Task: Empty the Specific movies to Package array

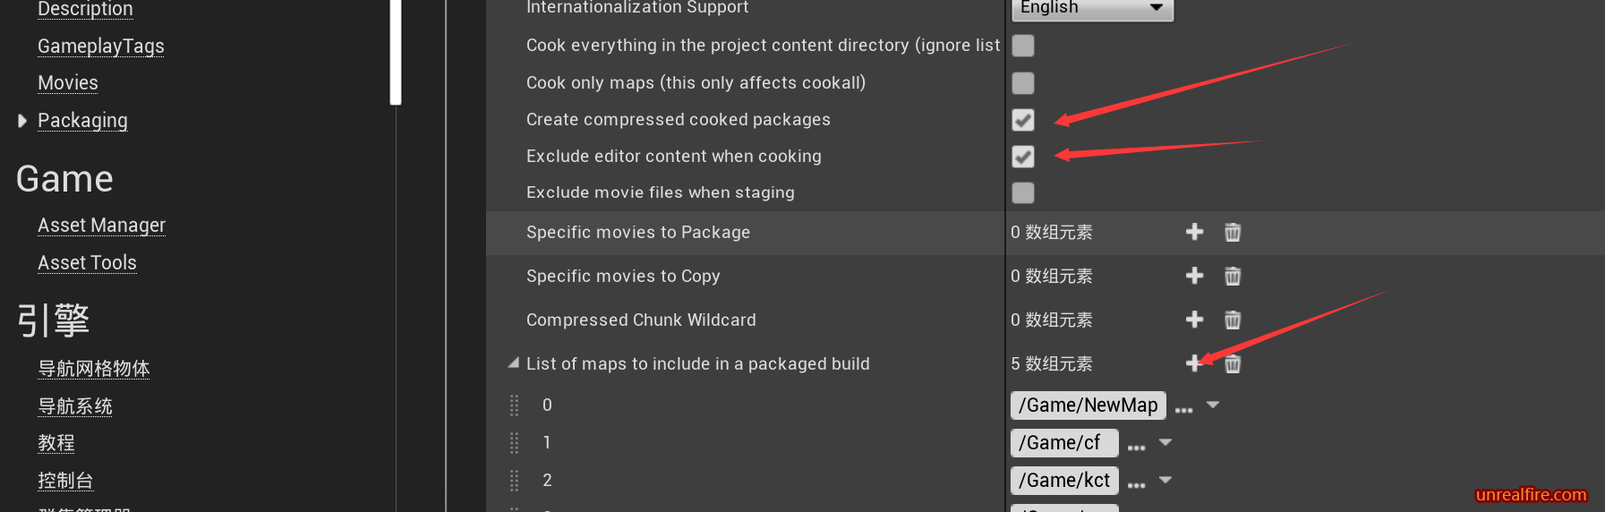Action: [1233, 232]
